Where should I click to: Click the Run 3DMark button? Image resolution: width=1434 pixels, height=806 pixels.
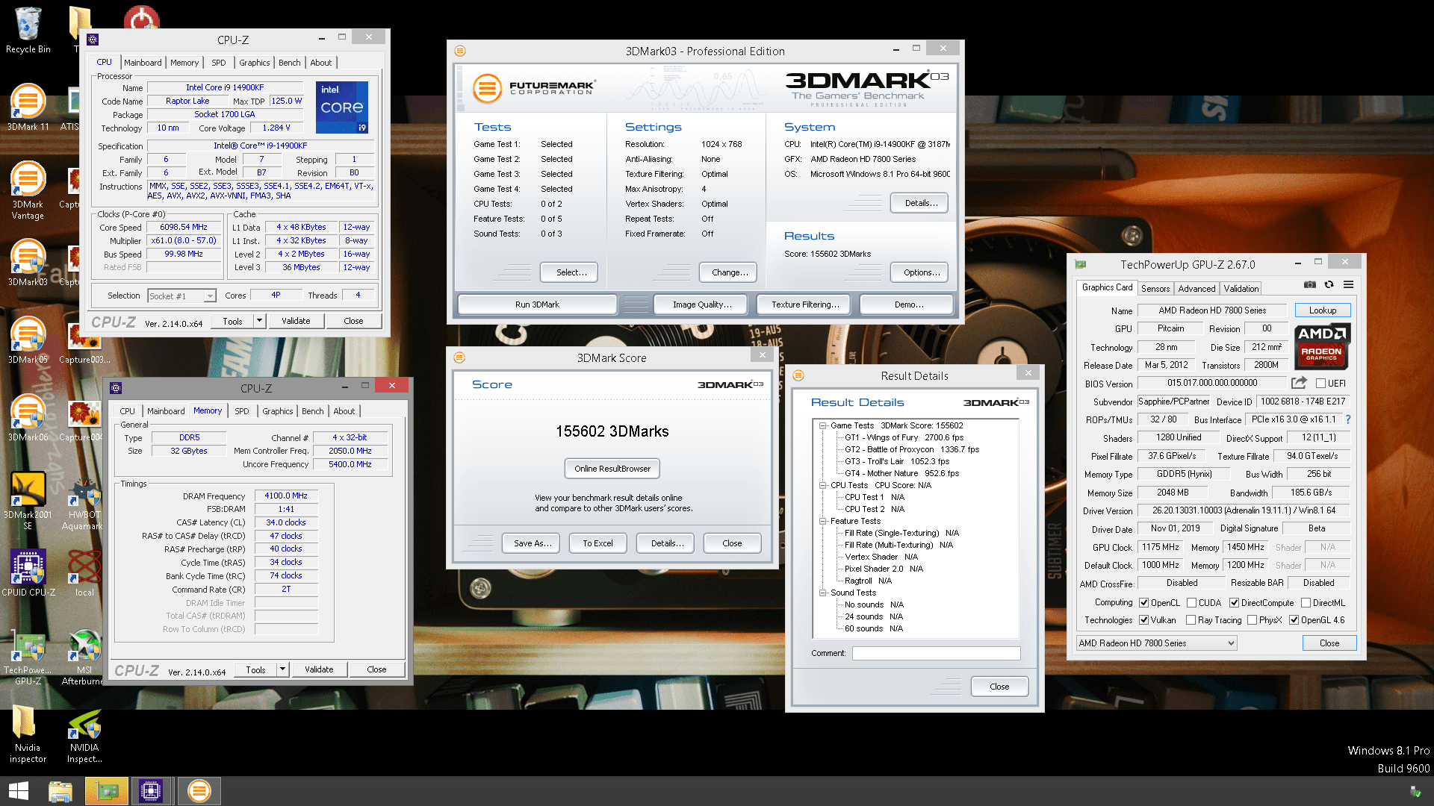click(x=537, y=304)
